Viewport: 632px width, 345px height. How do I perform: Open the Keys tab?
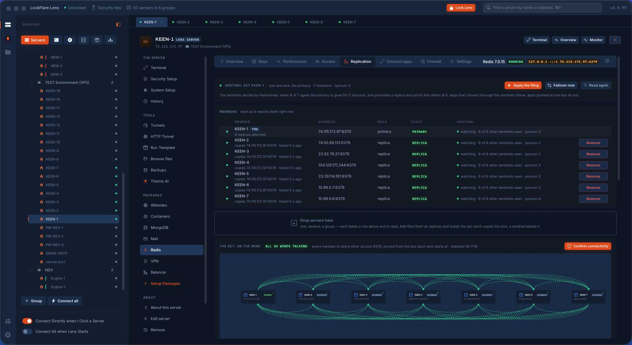260,62
